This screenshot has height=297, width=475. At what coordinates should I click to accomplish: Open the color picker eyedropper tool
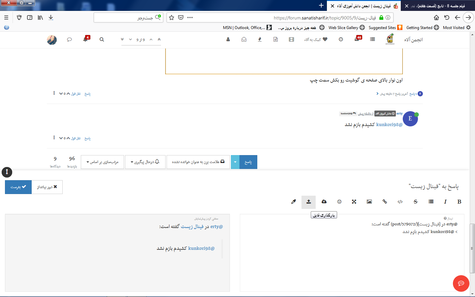pyautogui.click(x=293, y=202)
